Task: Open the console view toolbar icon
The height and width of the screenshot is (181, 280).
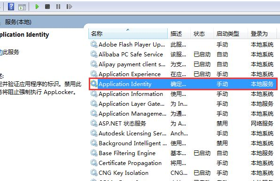Action: [x=22, y=7]
